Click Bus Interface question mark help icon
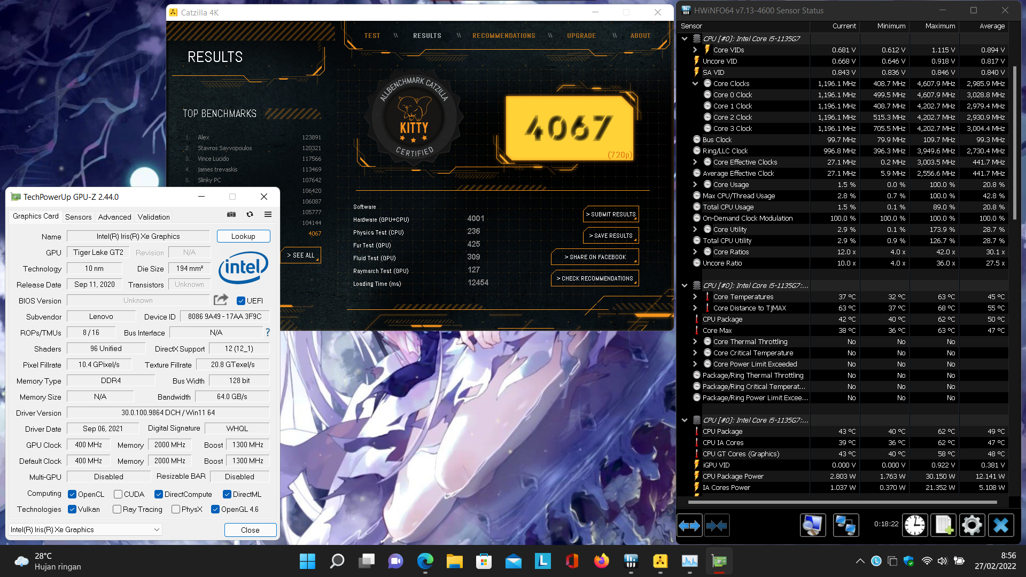 pyautogui.click(x=268, y=332)
